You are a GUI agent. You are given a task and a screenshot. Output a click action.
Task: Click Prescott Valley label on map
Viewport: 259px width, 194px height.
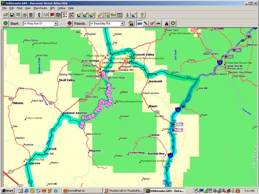(x=144, y=55)
